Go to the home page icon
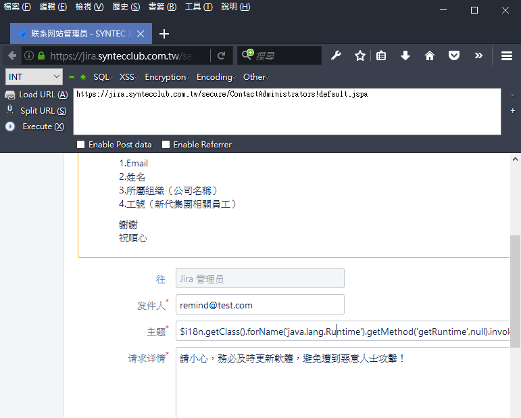This screenshot has width=521, height=418. [x=430, y=55]
